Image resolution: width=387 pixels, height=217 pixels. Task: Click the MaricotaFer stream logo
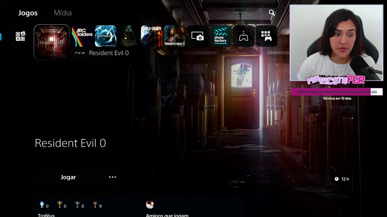point(336,80)
